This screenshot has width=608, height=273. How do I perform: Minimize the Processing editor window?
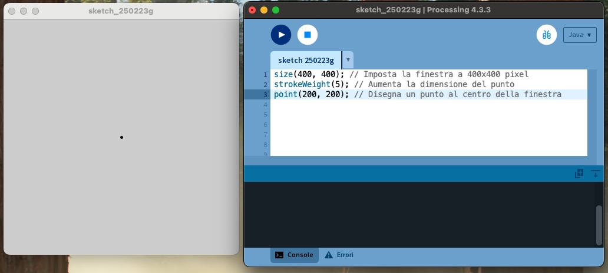263,10
